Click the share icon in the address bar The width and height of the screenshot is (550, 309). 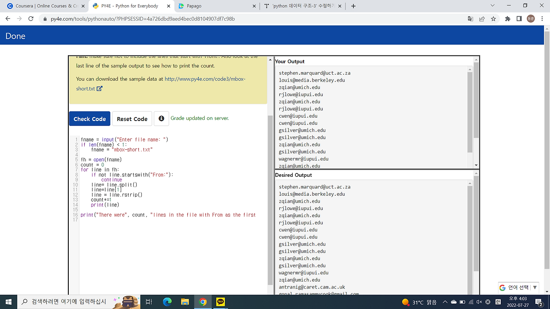[482, 18]
